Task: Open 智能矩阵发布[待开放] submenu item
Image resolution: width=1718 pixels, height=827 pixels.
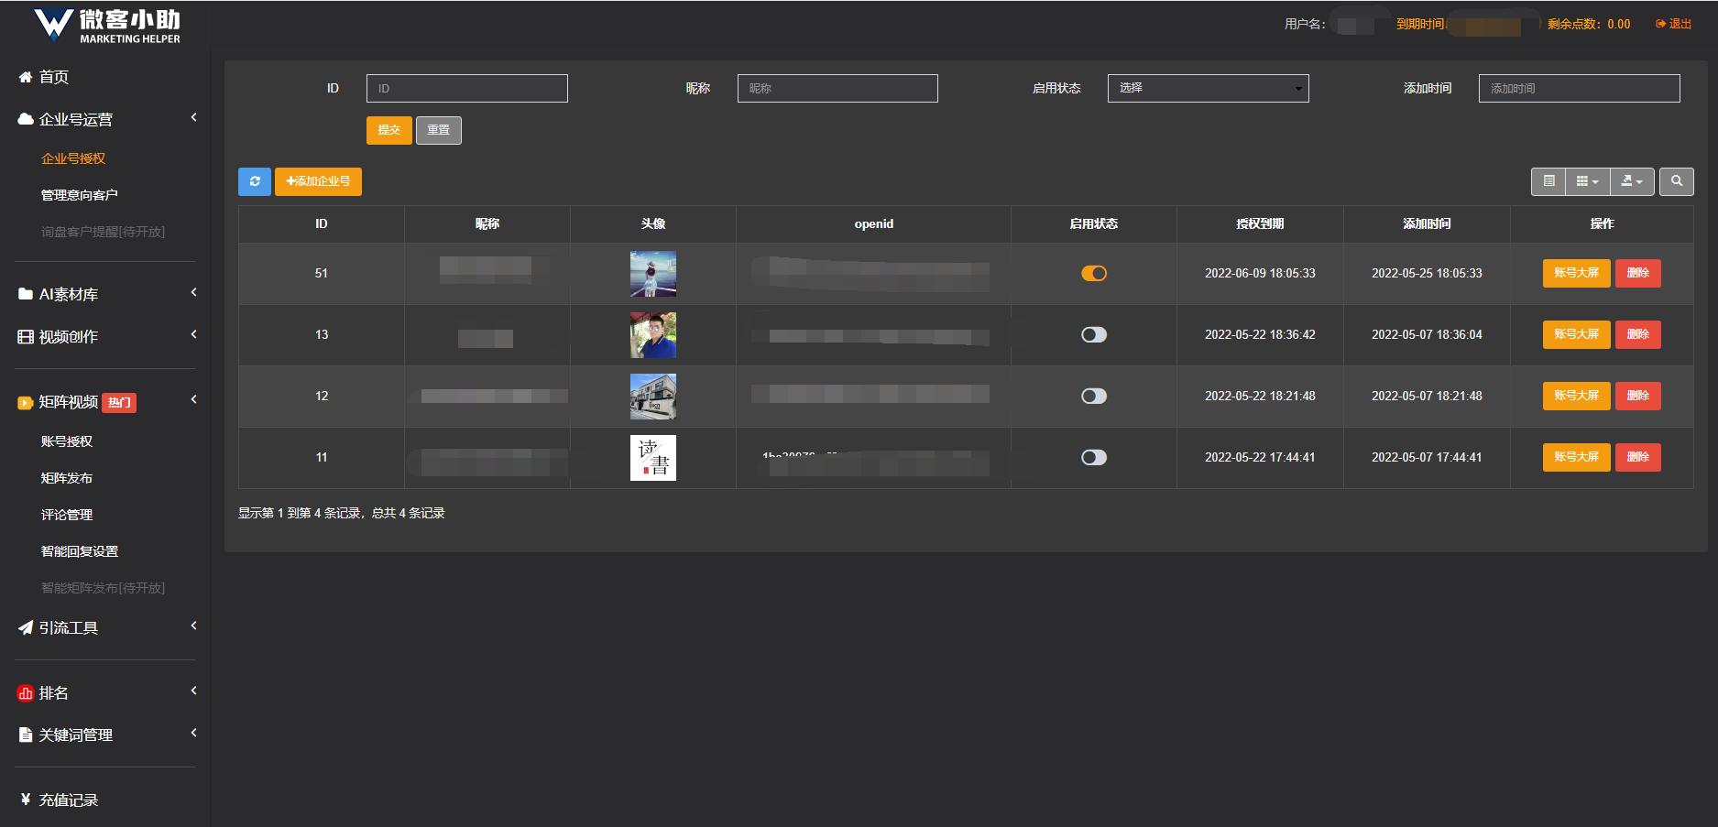Action: 103,588
